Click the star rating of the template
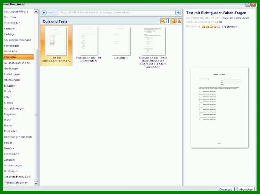The height and width of the screenshot is (194, 260). click(211, 26)
